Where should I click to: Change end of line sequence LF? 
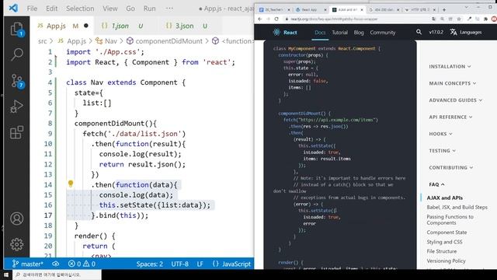(x=200, y=264)
